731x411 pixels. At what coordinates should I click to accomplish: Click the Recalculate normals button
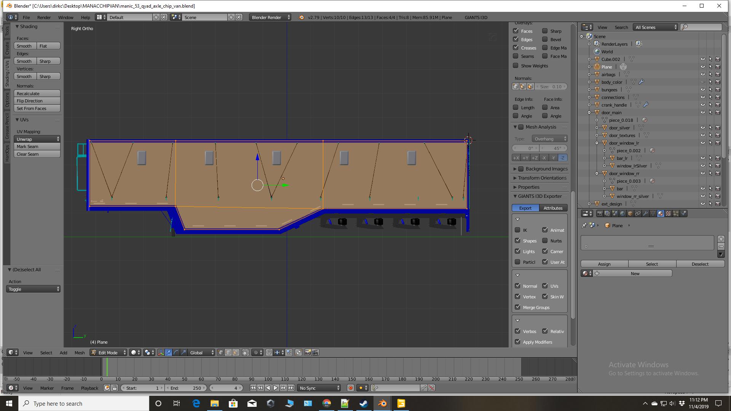click(x=37, y=94)
